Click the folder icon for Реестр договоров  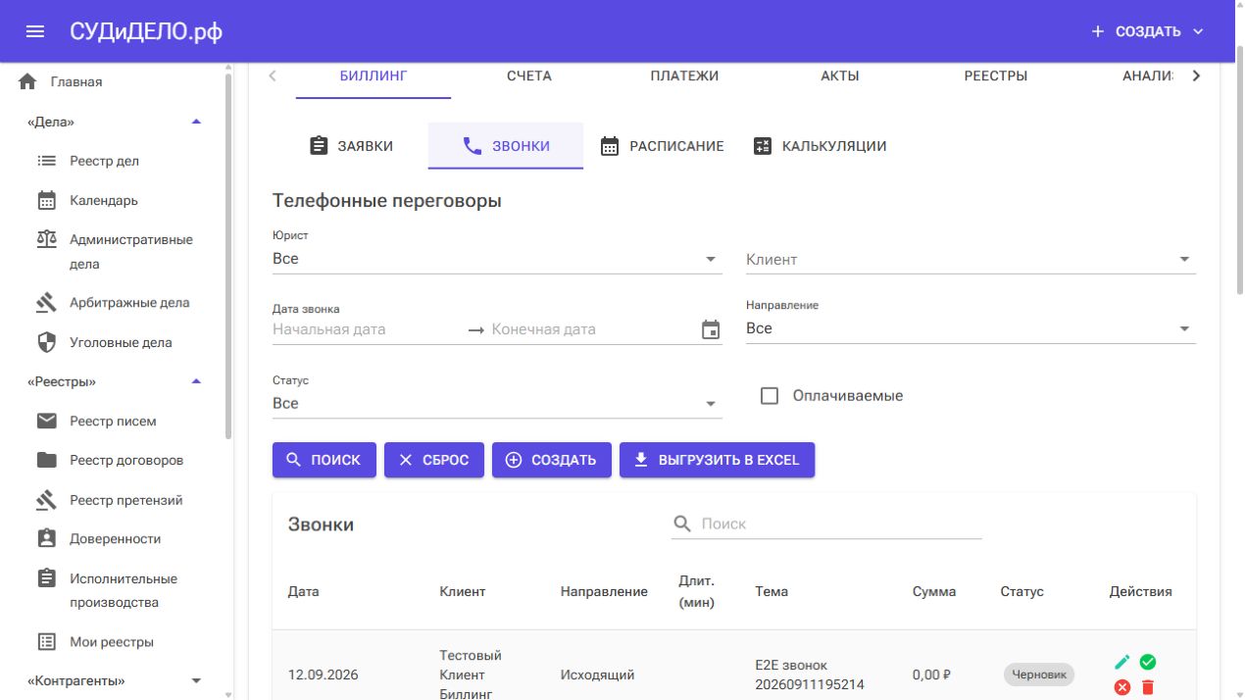point(47,461)
